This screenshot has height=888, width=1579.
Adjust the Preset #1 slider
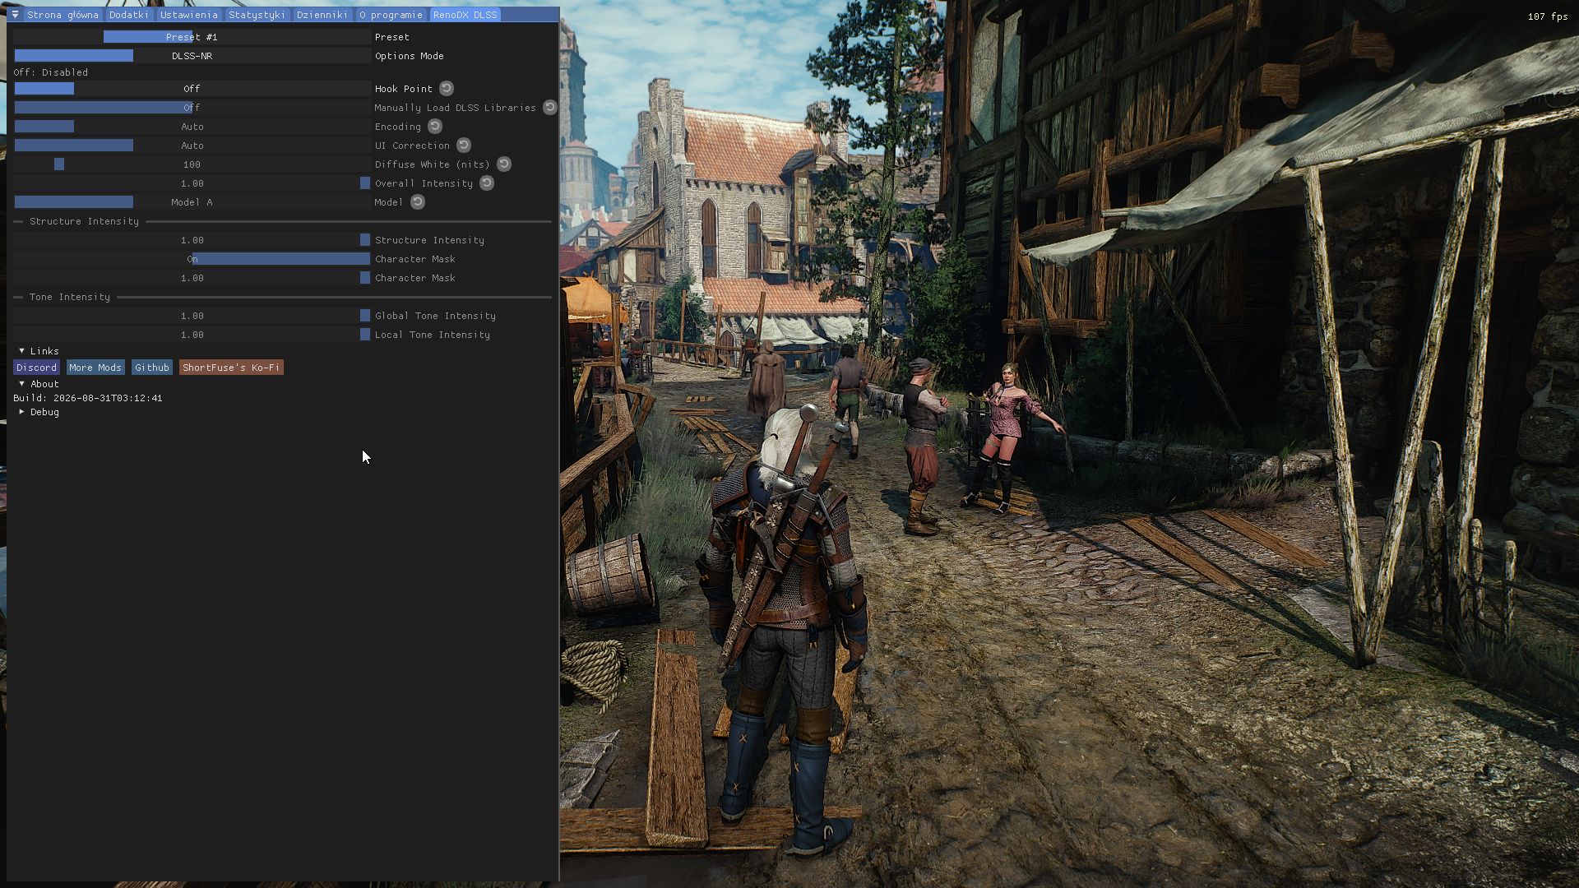click(x=192, y=37)
